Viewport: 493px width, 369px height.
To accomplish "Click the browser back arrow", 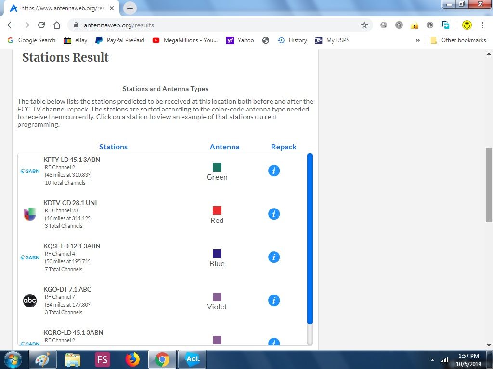I will click(11, 25).
